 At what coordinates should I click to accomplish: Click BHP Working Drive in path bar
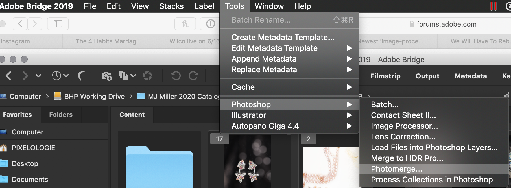click(x=94, y=96)
